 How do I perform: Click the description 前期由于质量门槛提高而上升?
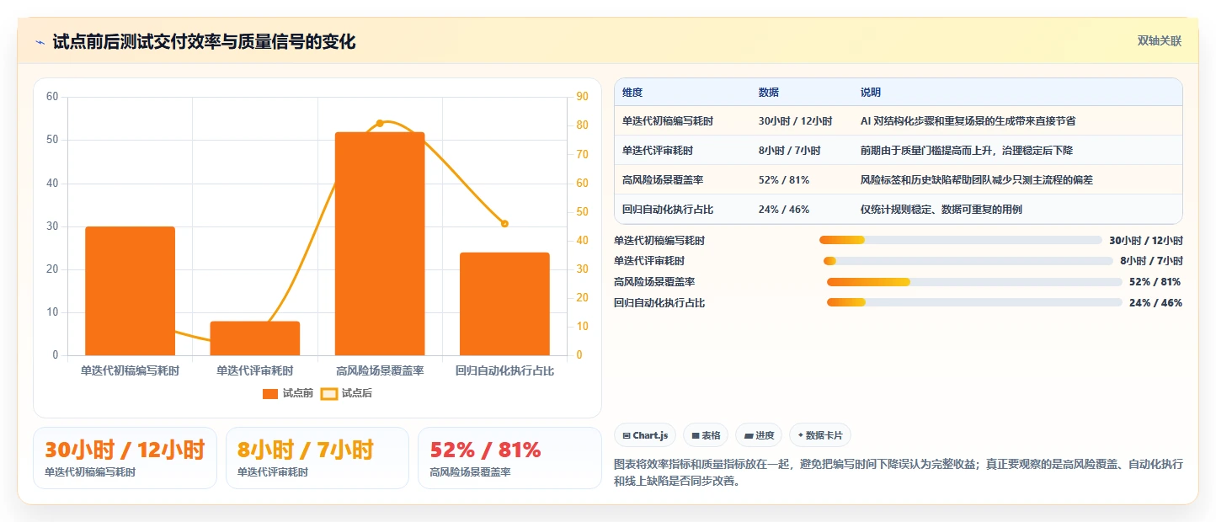coord(967,151)
